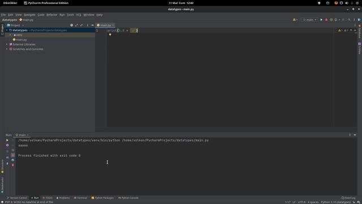The width and height of the screenshot is (362, 204).
Task: Open Version Control tool window
Action: point(17,198)
